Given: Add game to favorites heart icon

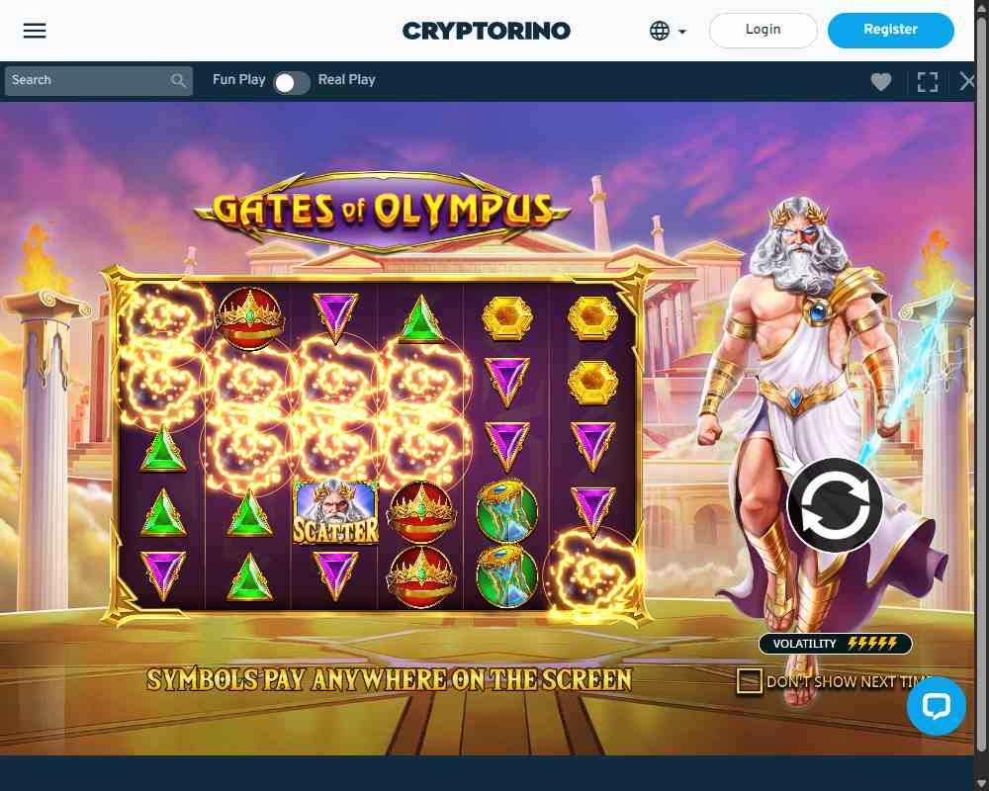Looking at the screenshot, I should point(880,81).
